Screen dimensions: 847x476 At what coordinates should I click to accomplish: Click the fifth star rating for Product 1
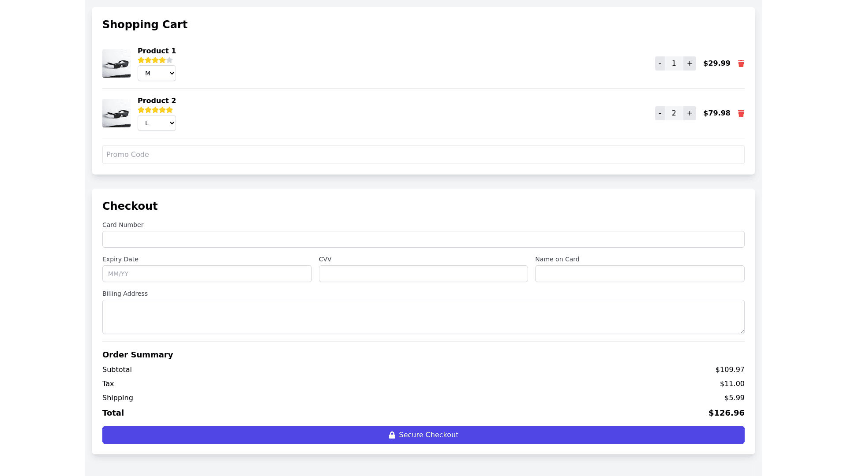169,60
